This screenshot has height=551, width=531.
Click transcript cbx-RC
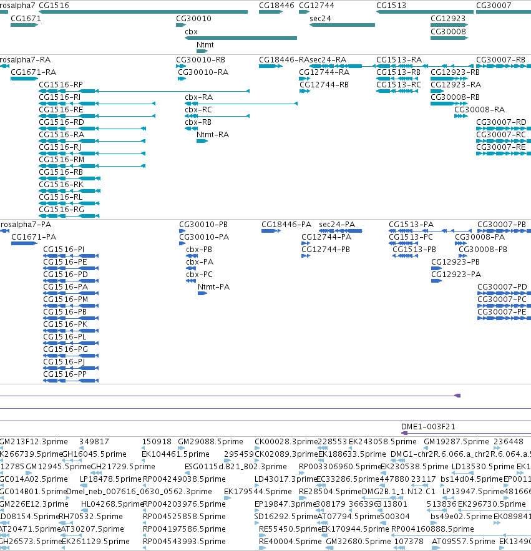198,110
